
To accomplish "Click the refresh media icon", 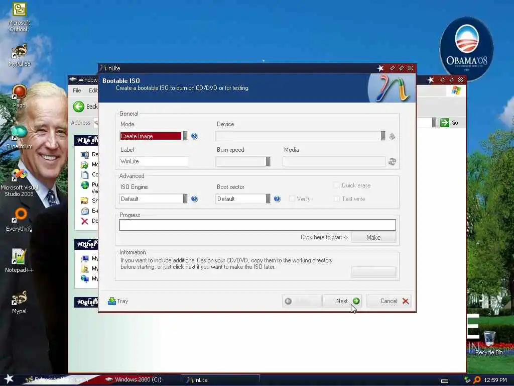I will click(392, 161).
